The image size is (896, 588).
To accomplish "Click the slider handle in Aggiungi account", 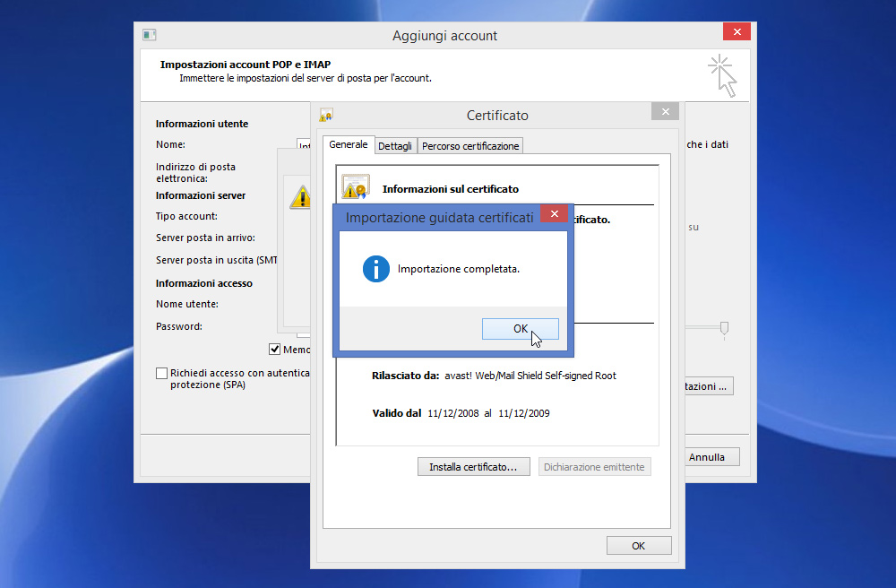I will [724, 329].
